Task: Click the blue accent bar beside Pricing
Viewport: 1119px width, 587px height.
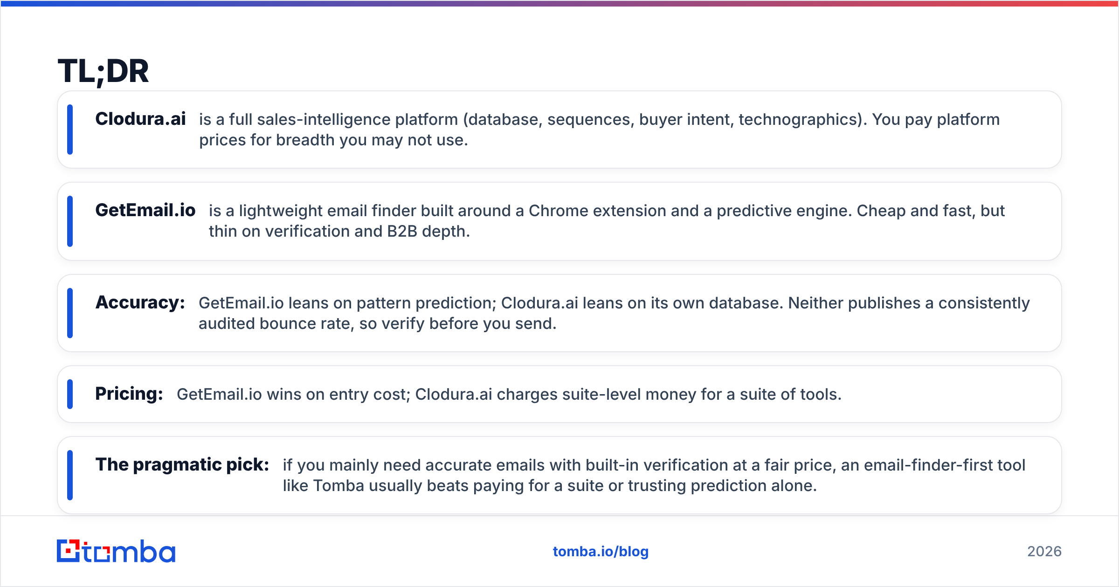Action: (x=70, y=394)
